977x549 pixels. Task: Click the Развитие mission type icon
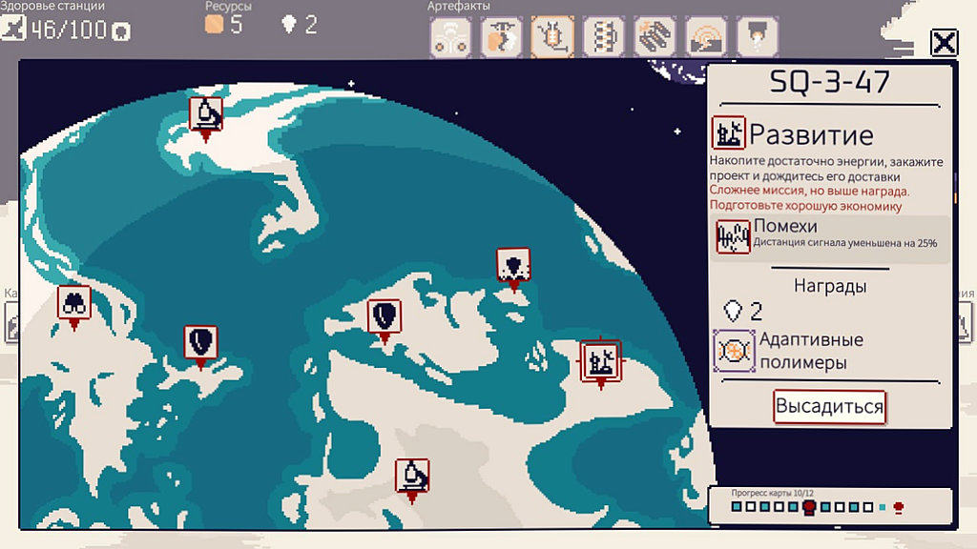[728, 132]
